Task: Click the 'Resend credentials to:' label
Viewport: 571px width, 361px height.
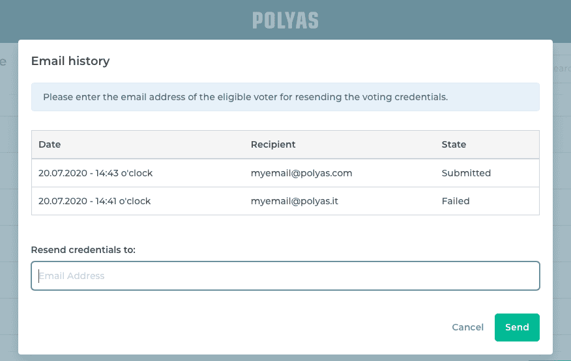Action: pos(83,250)
